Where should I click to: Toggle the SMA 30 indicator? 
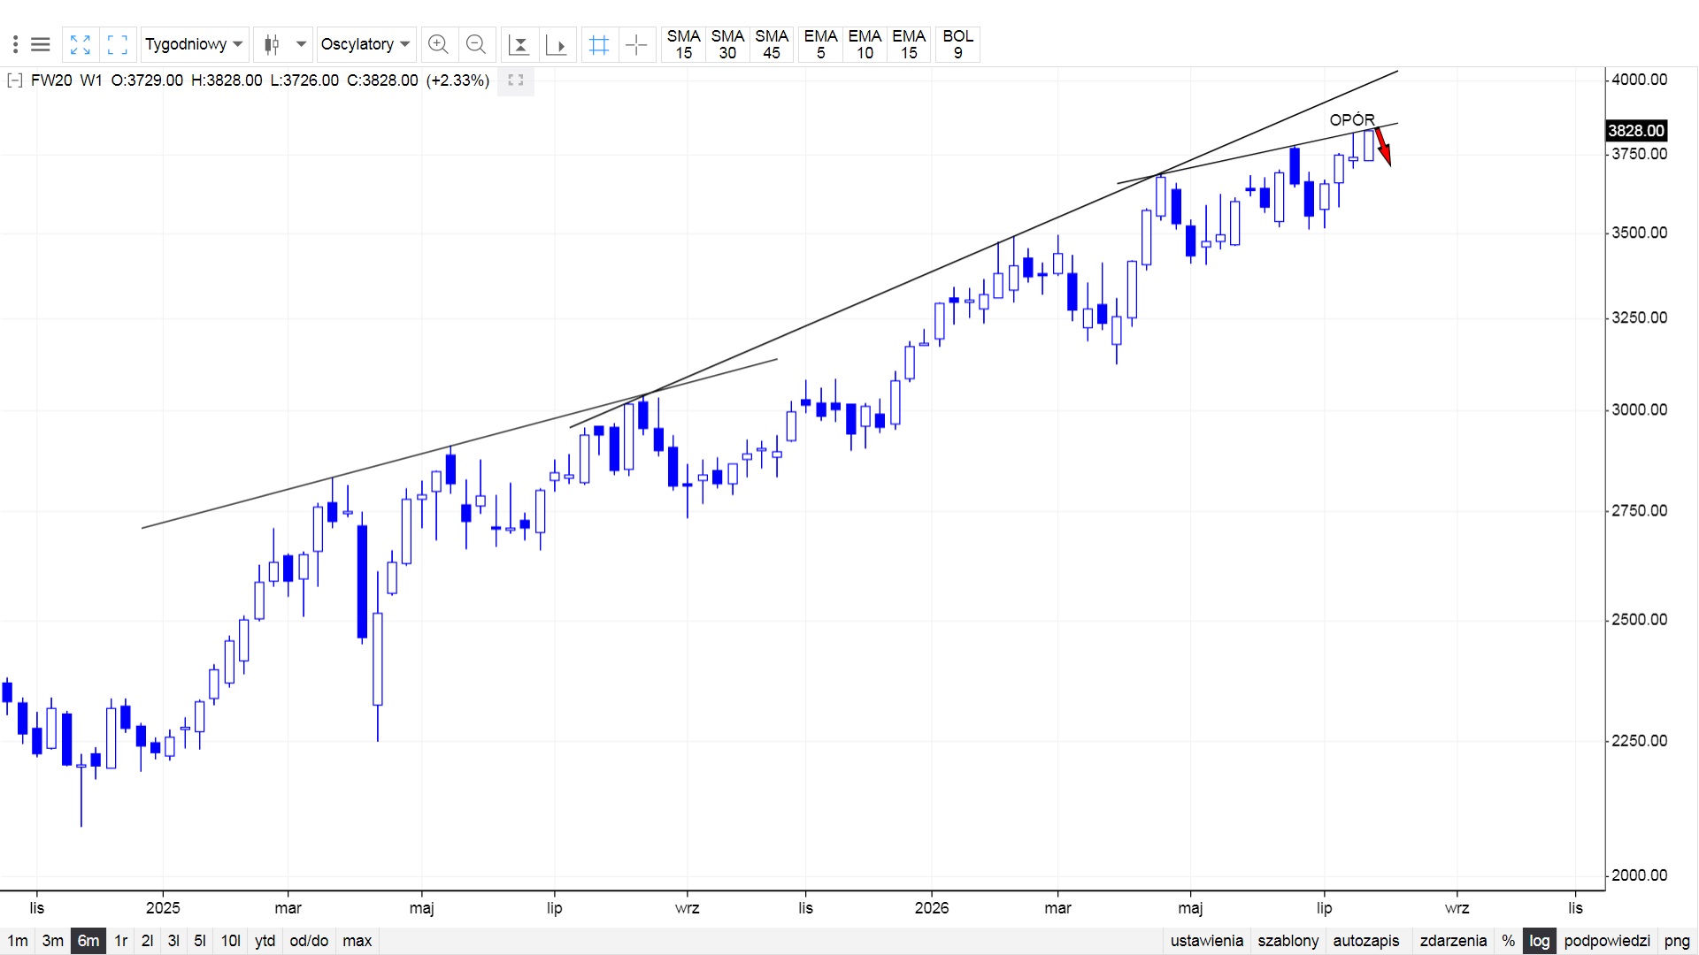point(727,44)
